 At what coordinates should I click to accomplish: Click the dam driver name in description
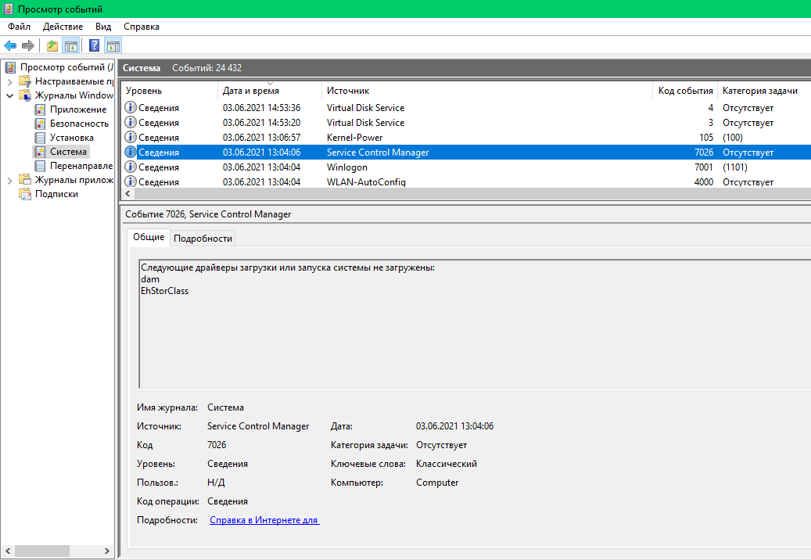(150, 279)
